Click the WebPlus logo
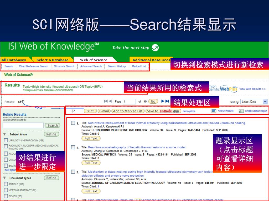 click(229, 89)
